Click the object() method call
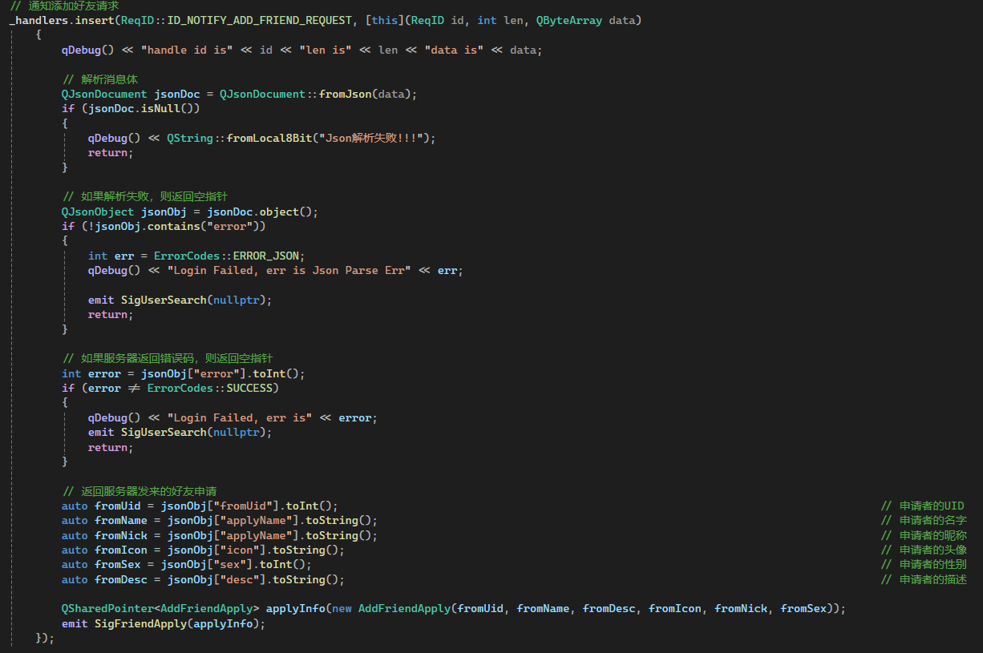The width and height of the screenshot is (983, 653). (x=285, y=212)
